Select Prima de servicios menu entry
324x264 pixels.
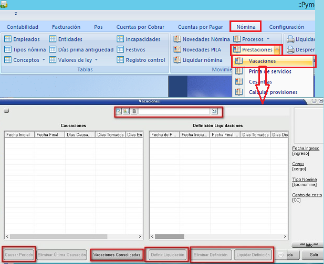click(x=270, y=71)
